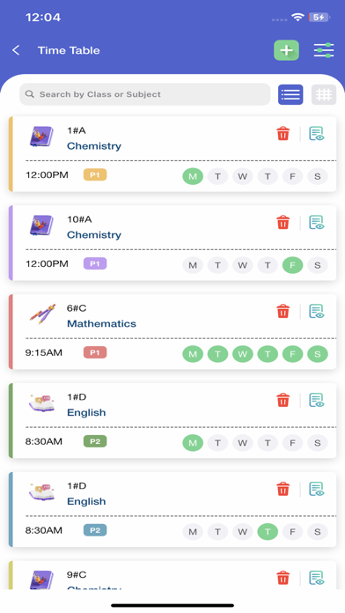View details of the 6#C Mathematics entry
The height and width of the screenshot is (613, 345).
tap(317, 312)
